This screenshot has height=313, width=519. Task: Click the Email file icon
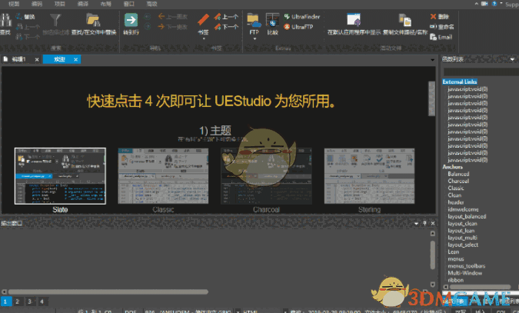[x=434, y=37]
